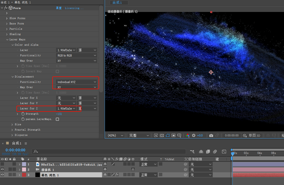Click the +0.0 exposure value
Screen dimensions: 284x185
pos(200,135)
